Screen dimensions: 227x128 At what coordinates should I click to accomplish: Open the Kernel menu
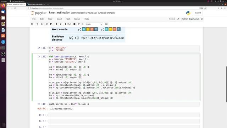77,19
